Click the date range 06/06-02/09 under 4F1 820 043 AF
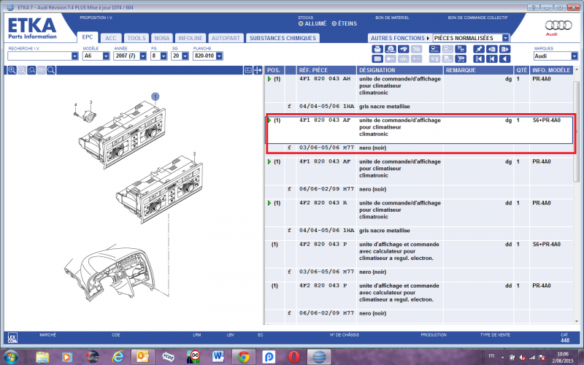Image resolution: width=584 pixels, height=365 pixels. (320, 189)
